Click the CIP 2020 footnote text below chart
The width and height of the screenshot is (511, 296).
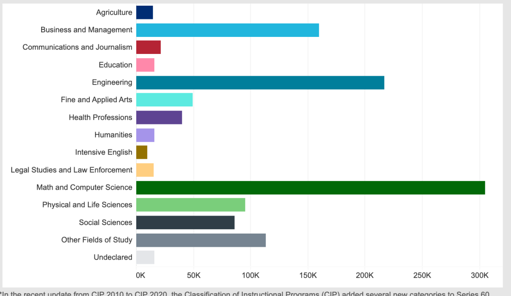coord(246,293)
